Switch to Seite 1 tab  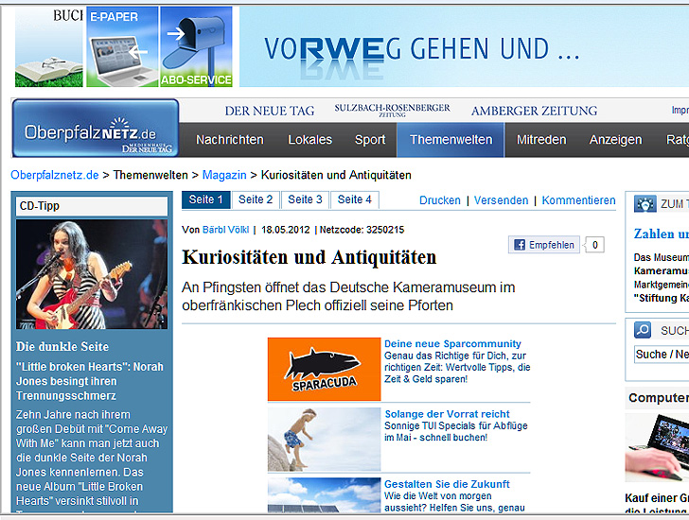coord(205,199)
